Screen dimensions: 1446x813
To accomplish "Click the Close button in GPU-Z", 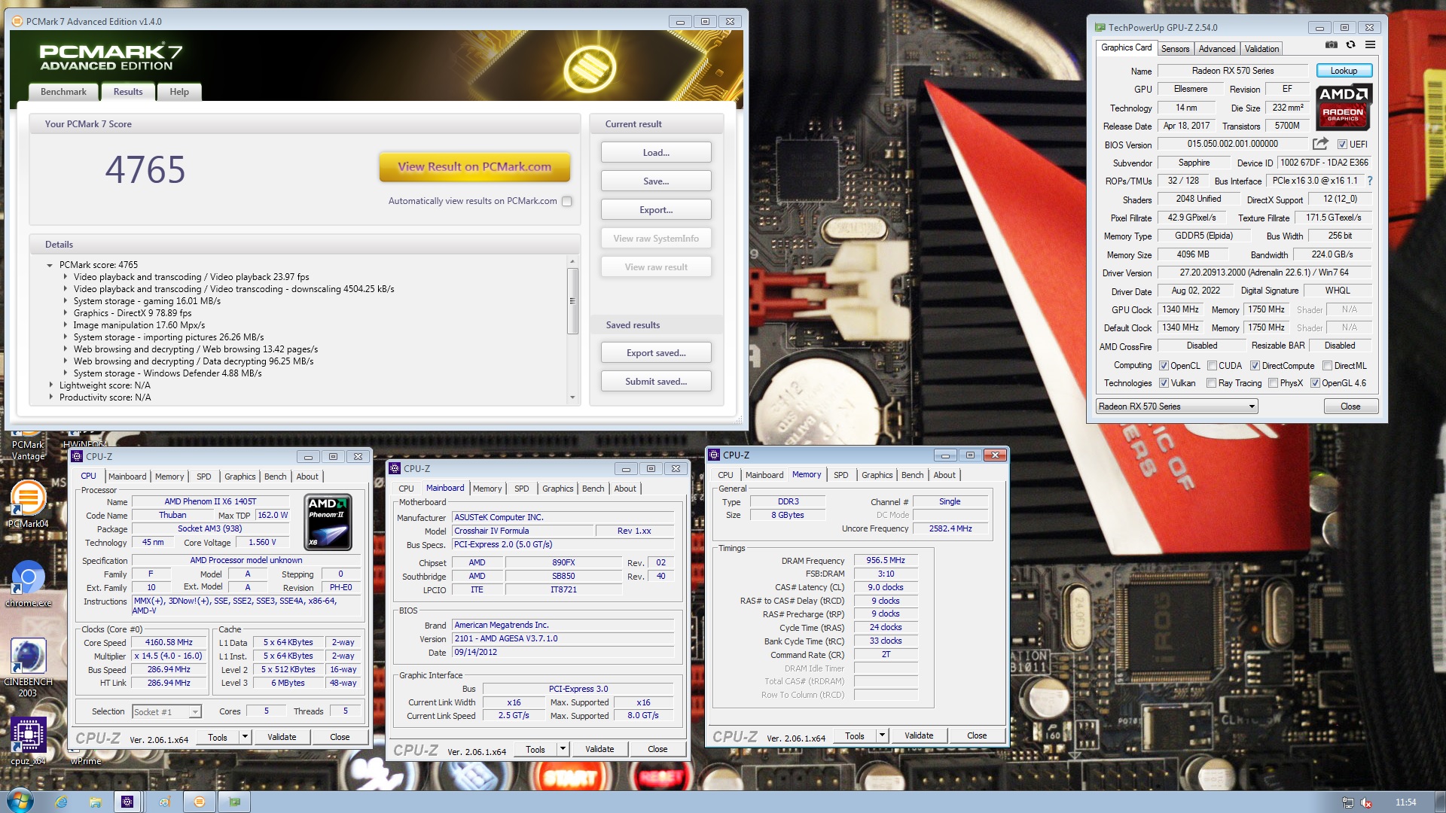I will tap(1350, 406).
